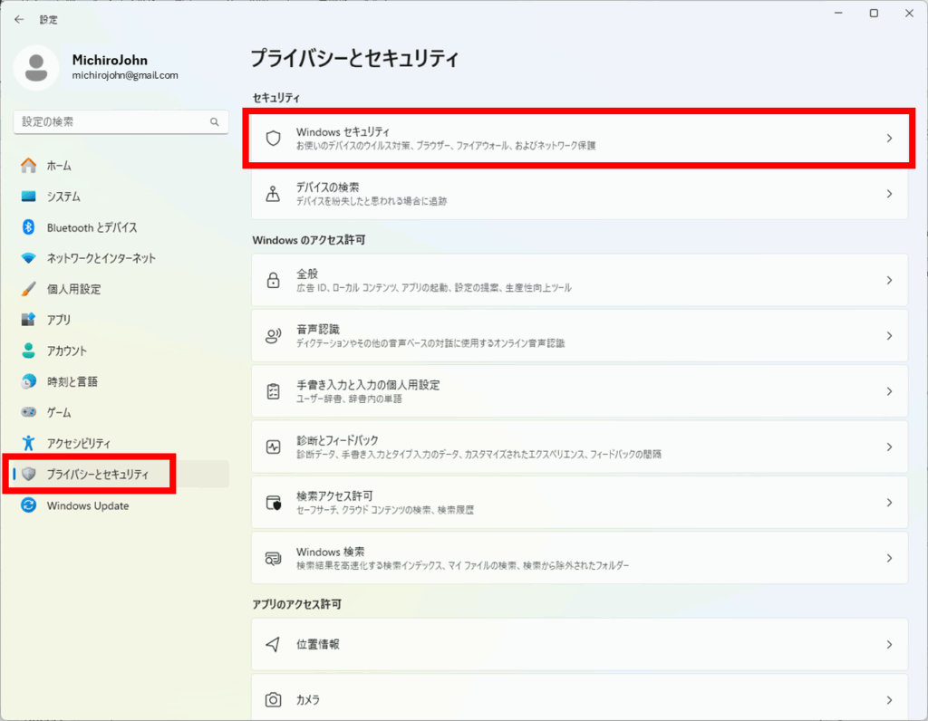
Task: Click the プライバシーとセキュリティ shield icon in the sidebar
Action: point(28,474)
